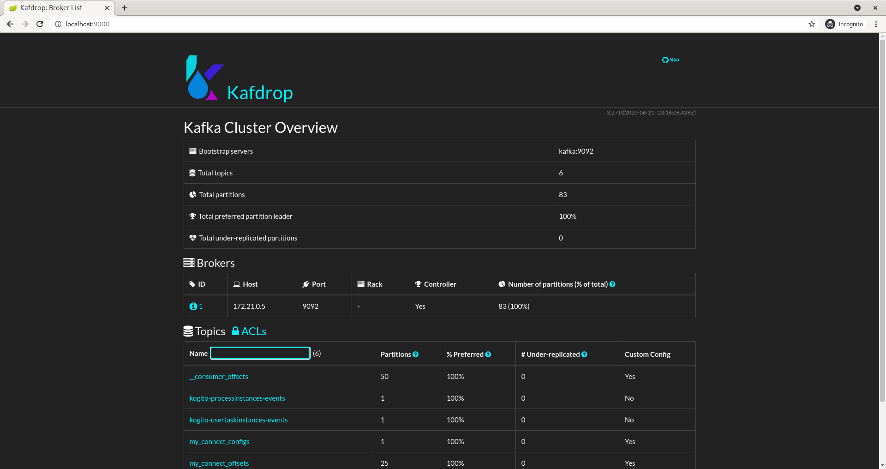The height and width of the screenshot is (469, 886).
Task: Click the Total partitions pie icon
Action: click(x=193, y=194)
